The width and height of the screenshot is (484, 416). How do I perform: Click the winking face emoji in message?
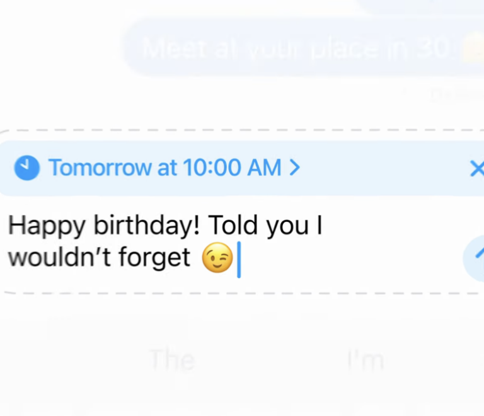(217, 258)
